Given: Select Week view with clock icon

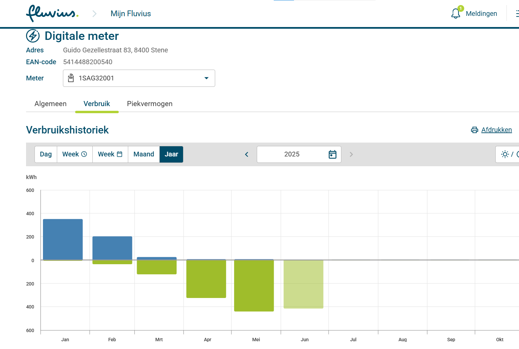Looking at the screenshot, I should tap(74, 154).
